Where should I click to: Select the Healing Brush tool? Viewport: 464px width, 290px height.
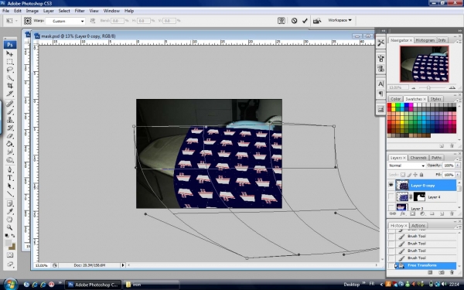point(9,104)
